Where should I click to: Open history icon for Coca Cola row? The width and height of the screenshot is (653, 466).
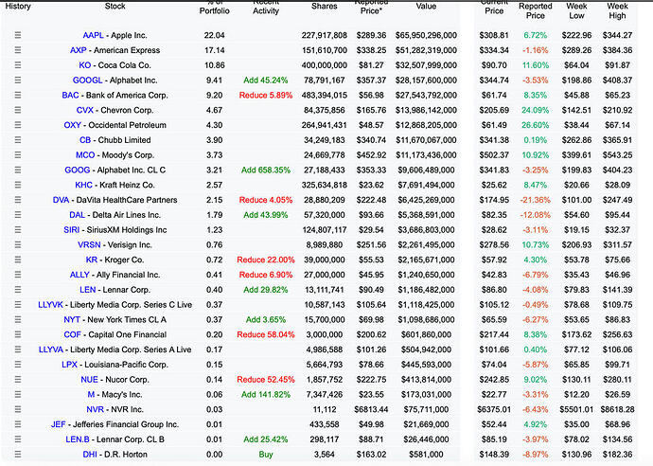17,65
